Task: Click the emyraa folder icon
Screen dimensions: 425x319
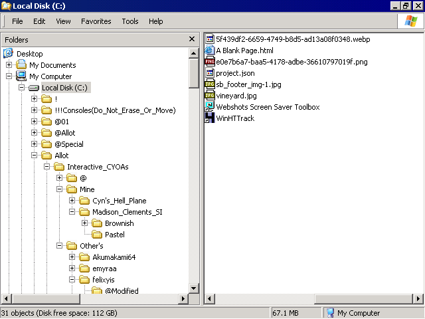Action: [84, 268]
